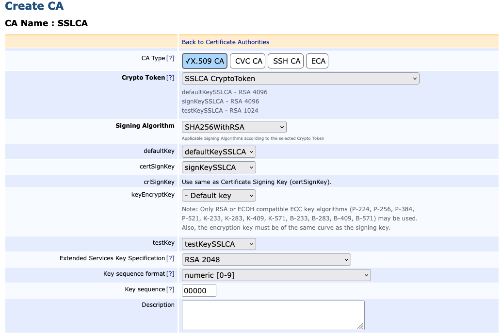
Task: Expand the Key sequence format dropdown
Action: 276,275
